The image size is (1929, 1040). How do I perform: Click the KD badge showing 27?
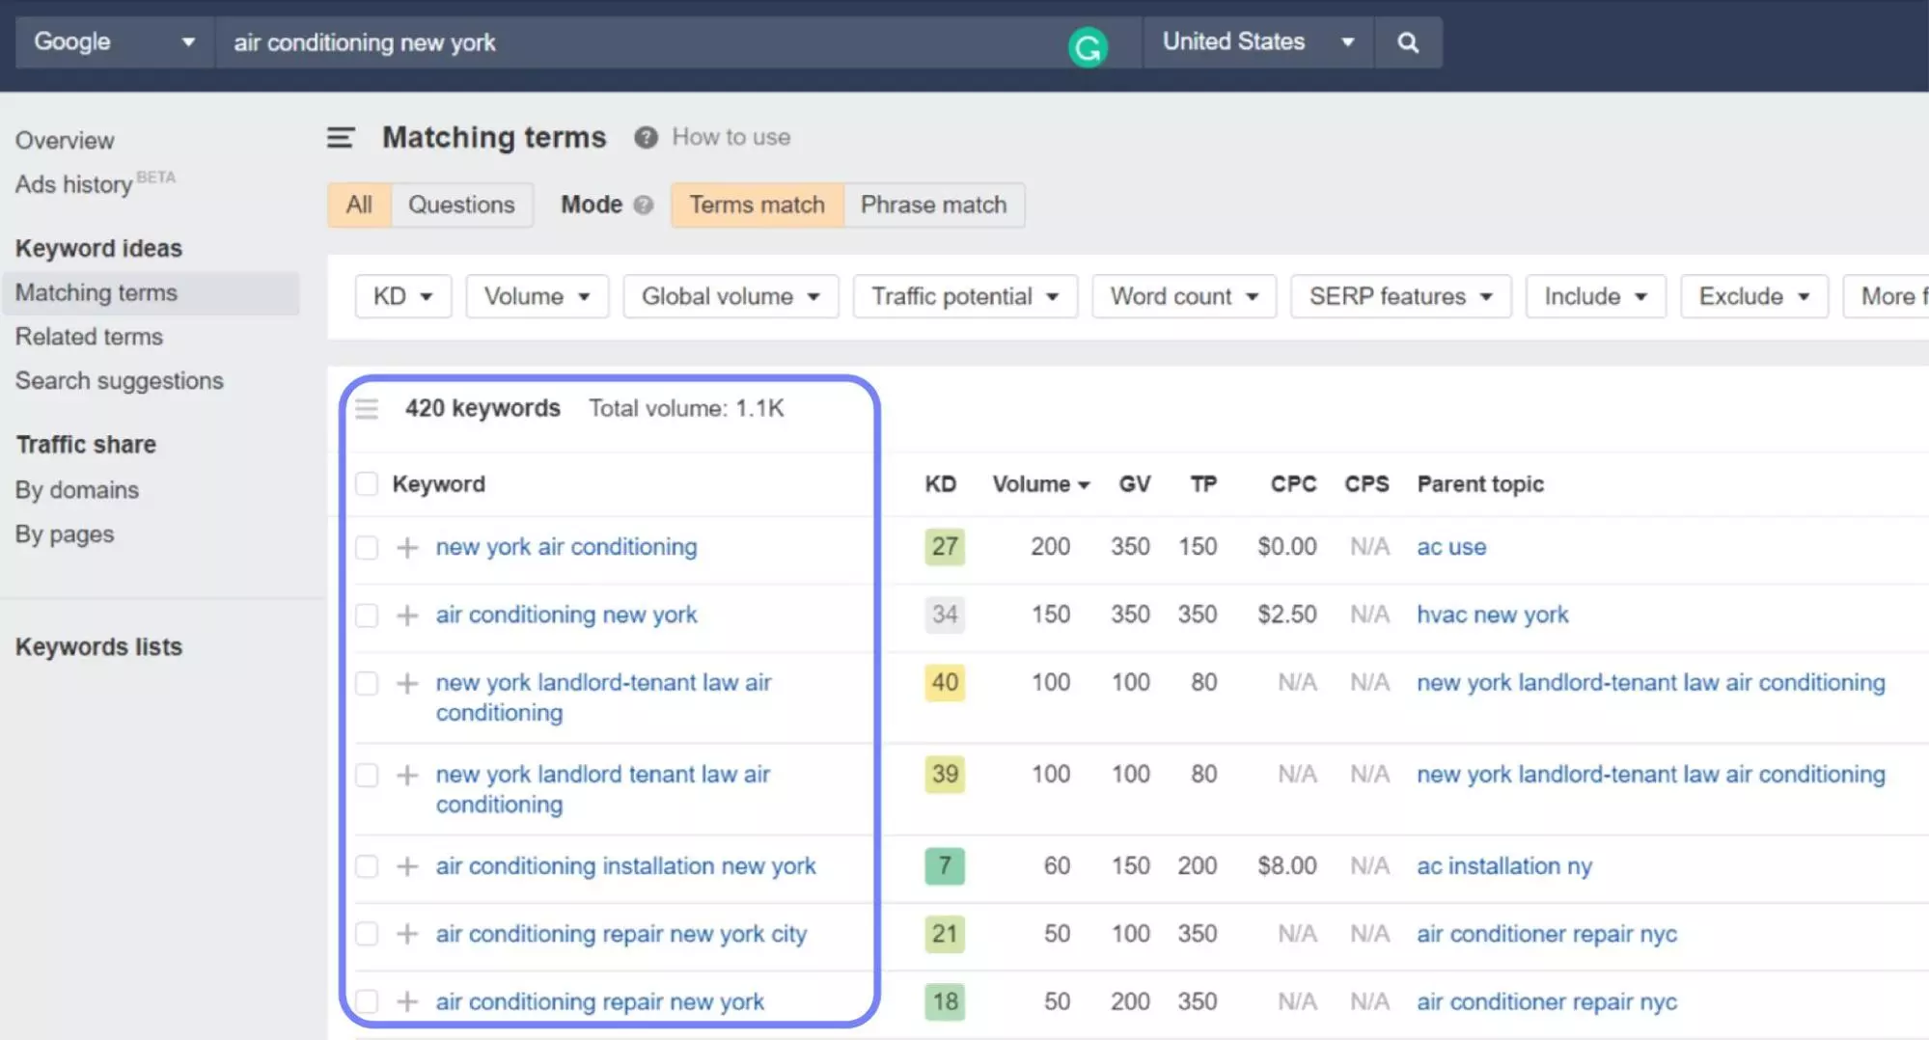(x=944, y=547)
